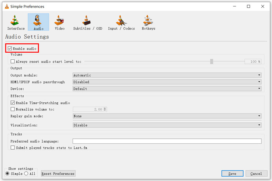Viewport: 272px width, 181px height.
Task: Click the VLC cone icon in title bar
Action: [7, 7]
